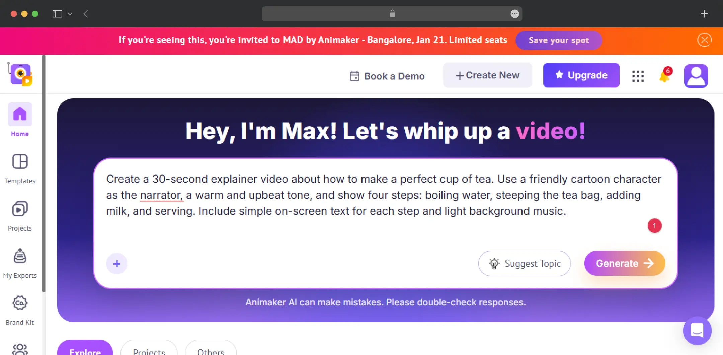Open the notifications bell icon
This screenshot has width=723, height=355.
pos(665,75)
